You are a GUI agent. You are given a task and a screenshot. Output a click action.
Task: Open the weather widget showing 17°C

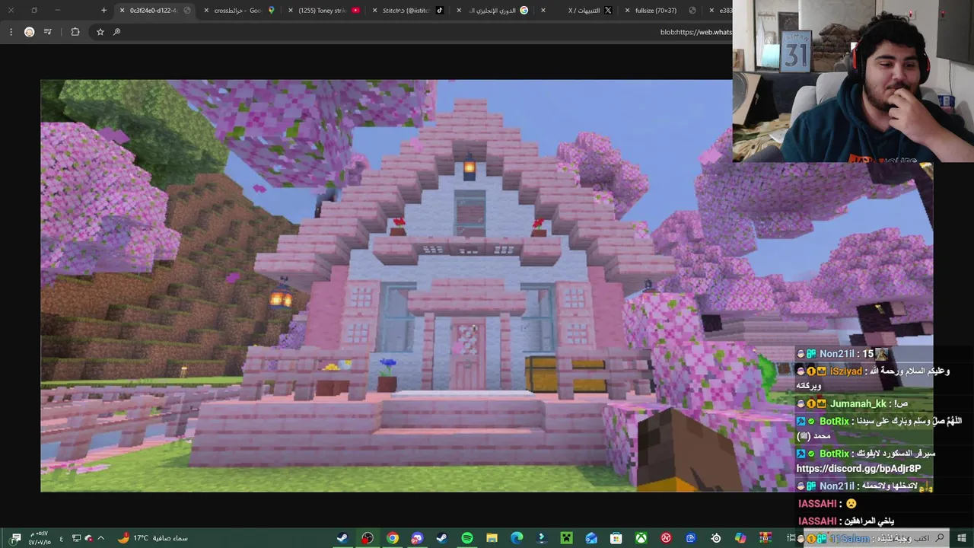click(152, 538)
